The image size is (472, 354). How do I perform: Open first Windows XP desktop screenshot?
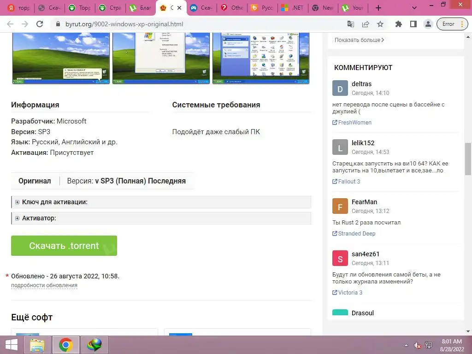click(61, 58)
